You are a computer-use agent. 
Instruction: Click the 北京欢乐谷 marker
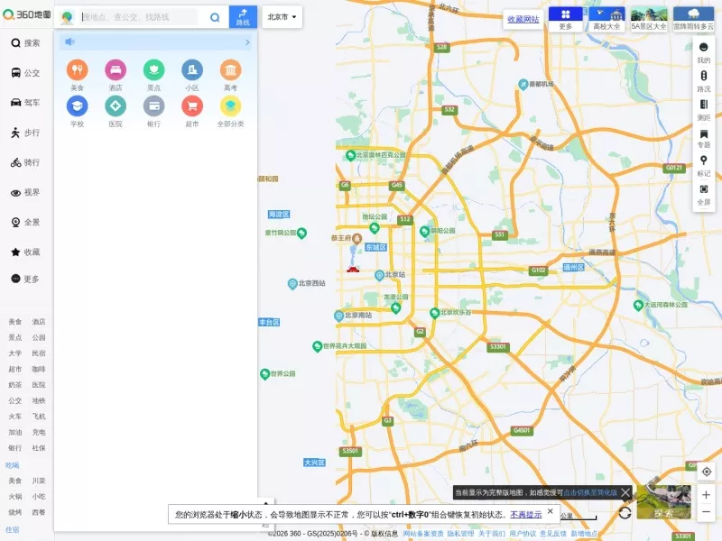(434, 313)
